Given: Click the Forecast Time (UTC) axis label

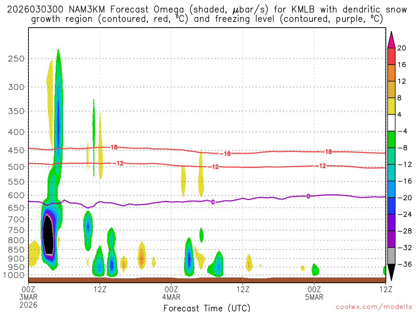Looking at the screenshot, I should coord(207,308).
